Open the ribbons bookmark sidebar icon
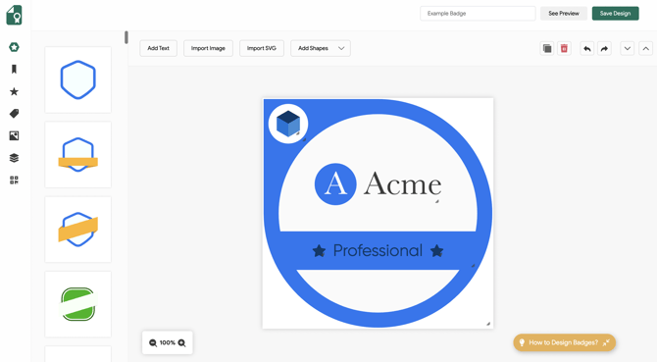Image resolution: width=657 pixels, height=362 pixels. pos(14,69)
